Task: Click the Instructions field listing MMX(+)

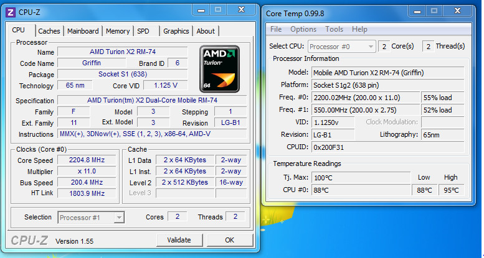Action: 152,134
